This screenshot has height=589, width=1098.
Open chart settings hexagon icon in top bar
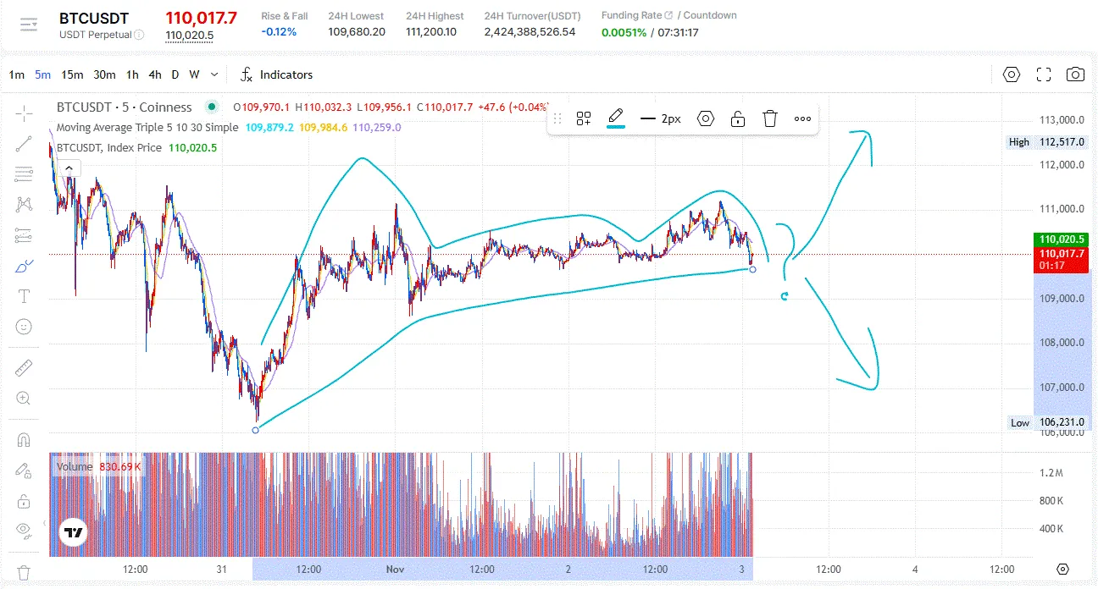pyautogui.click(x=1011, y=74)
